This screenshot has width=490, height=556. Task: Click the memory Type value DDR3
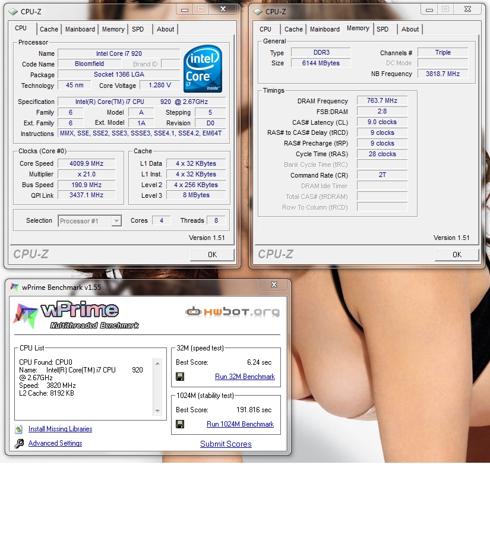(321, 52)
